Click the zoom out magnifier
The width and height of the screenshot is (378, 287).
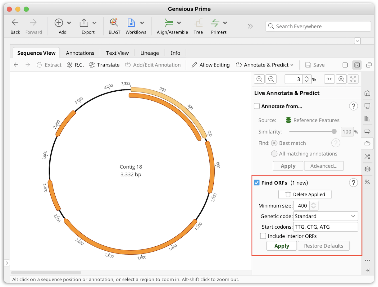[271, 79]
